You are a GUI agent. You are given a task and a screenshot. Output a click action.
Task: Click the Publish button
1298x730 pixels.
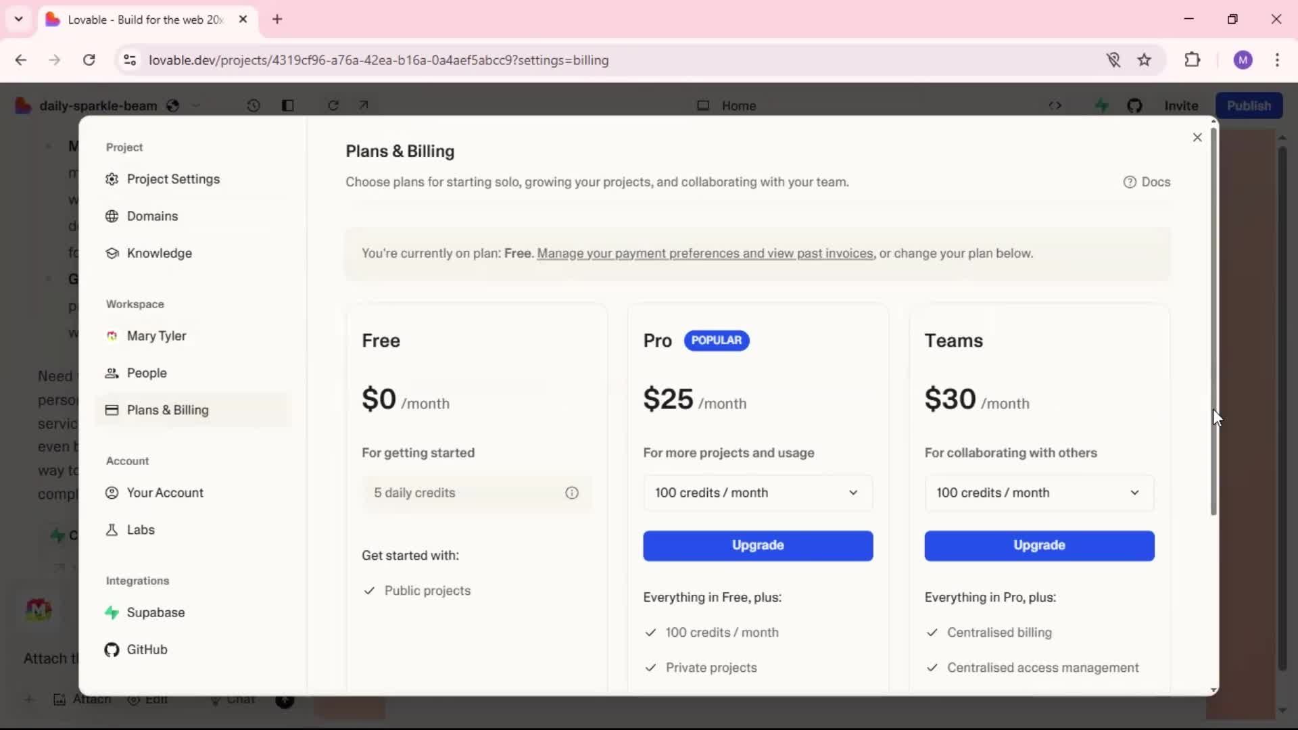click(x=1249, y=105)
